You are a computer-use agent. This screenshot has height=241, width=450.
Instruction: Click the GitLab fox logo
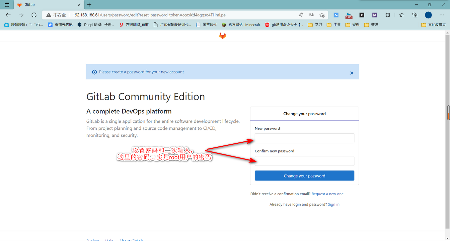222,35
